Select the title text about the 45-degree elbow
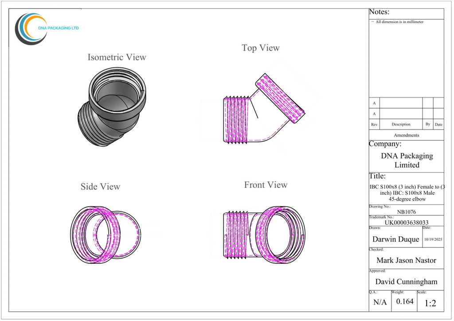 click(407, 193)
